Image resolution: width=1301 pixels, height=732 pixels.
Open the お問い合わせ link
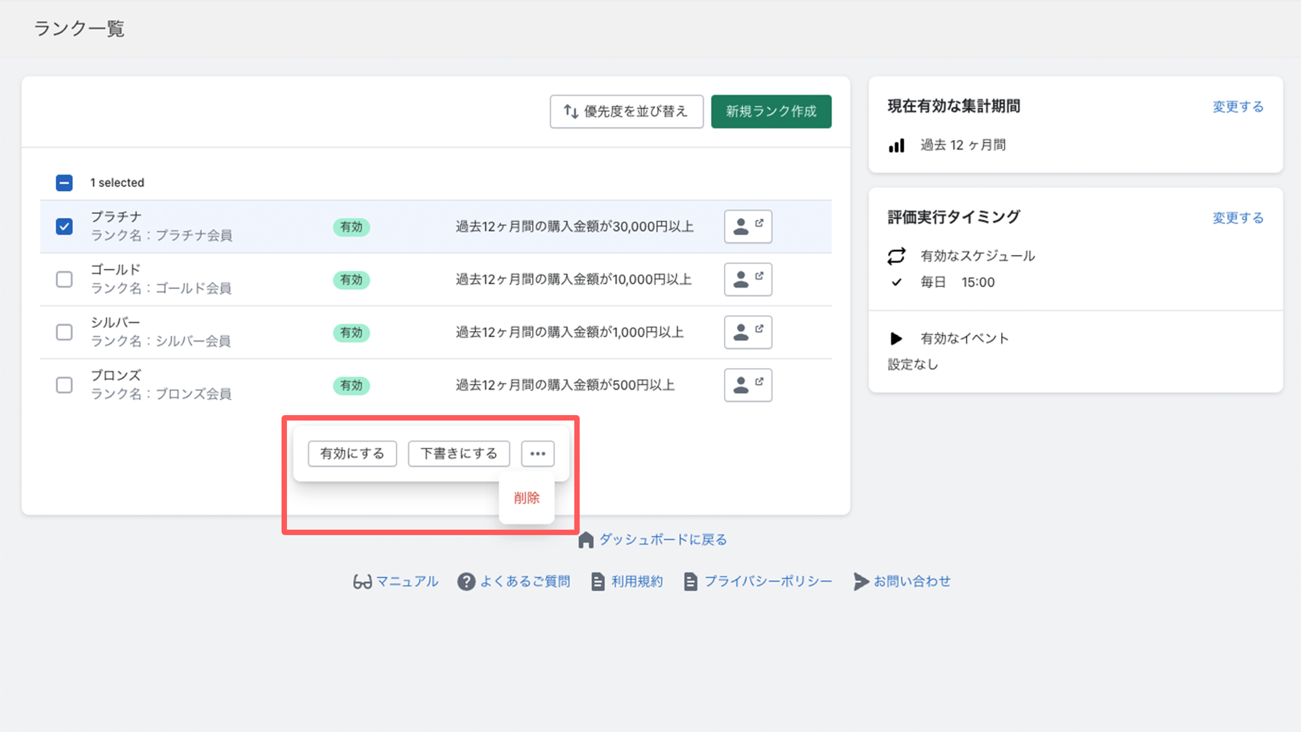point(912,581)
